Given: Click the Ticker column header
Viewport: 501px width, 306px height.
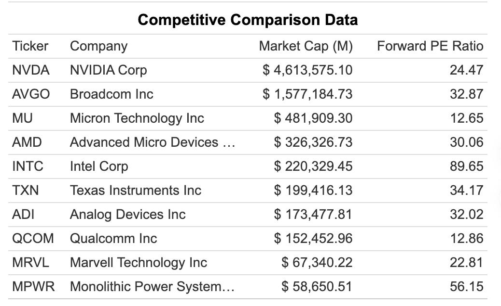Looking at the screenshot, I should point(30,46).
